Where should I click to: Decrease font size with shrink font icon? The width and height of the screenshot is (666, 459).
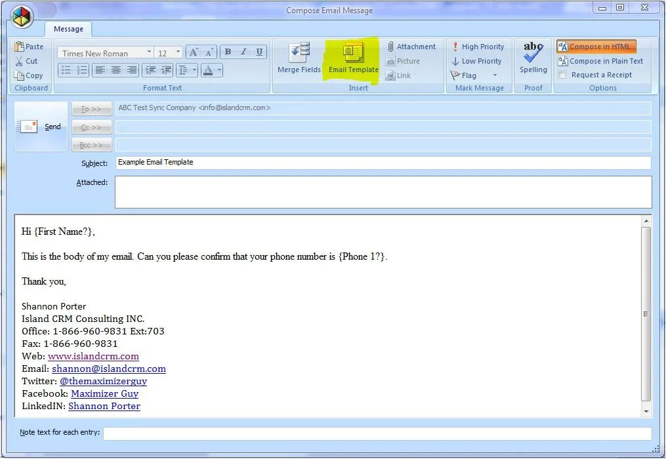[x=209, y=52]
